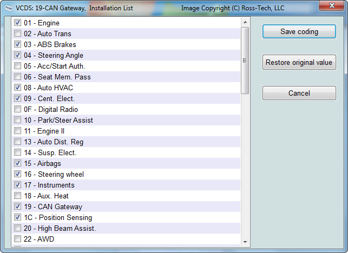Tick the 06 - Seat Mem. Pass checkbox
348x253 pixels.
pyautogui.click(x=17, y=77)
